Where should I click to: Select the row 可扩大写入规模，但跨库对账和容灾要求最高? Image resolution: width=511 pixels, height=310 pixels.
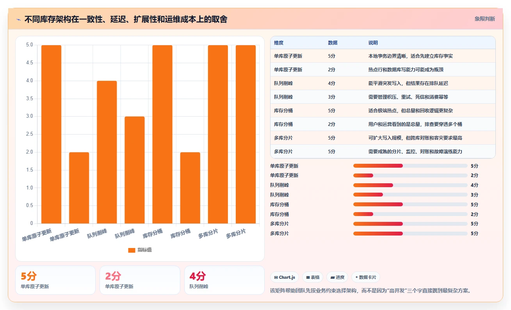tap(383, 138)
